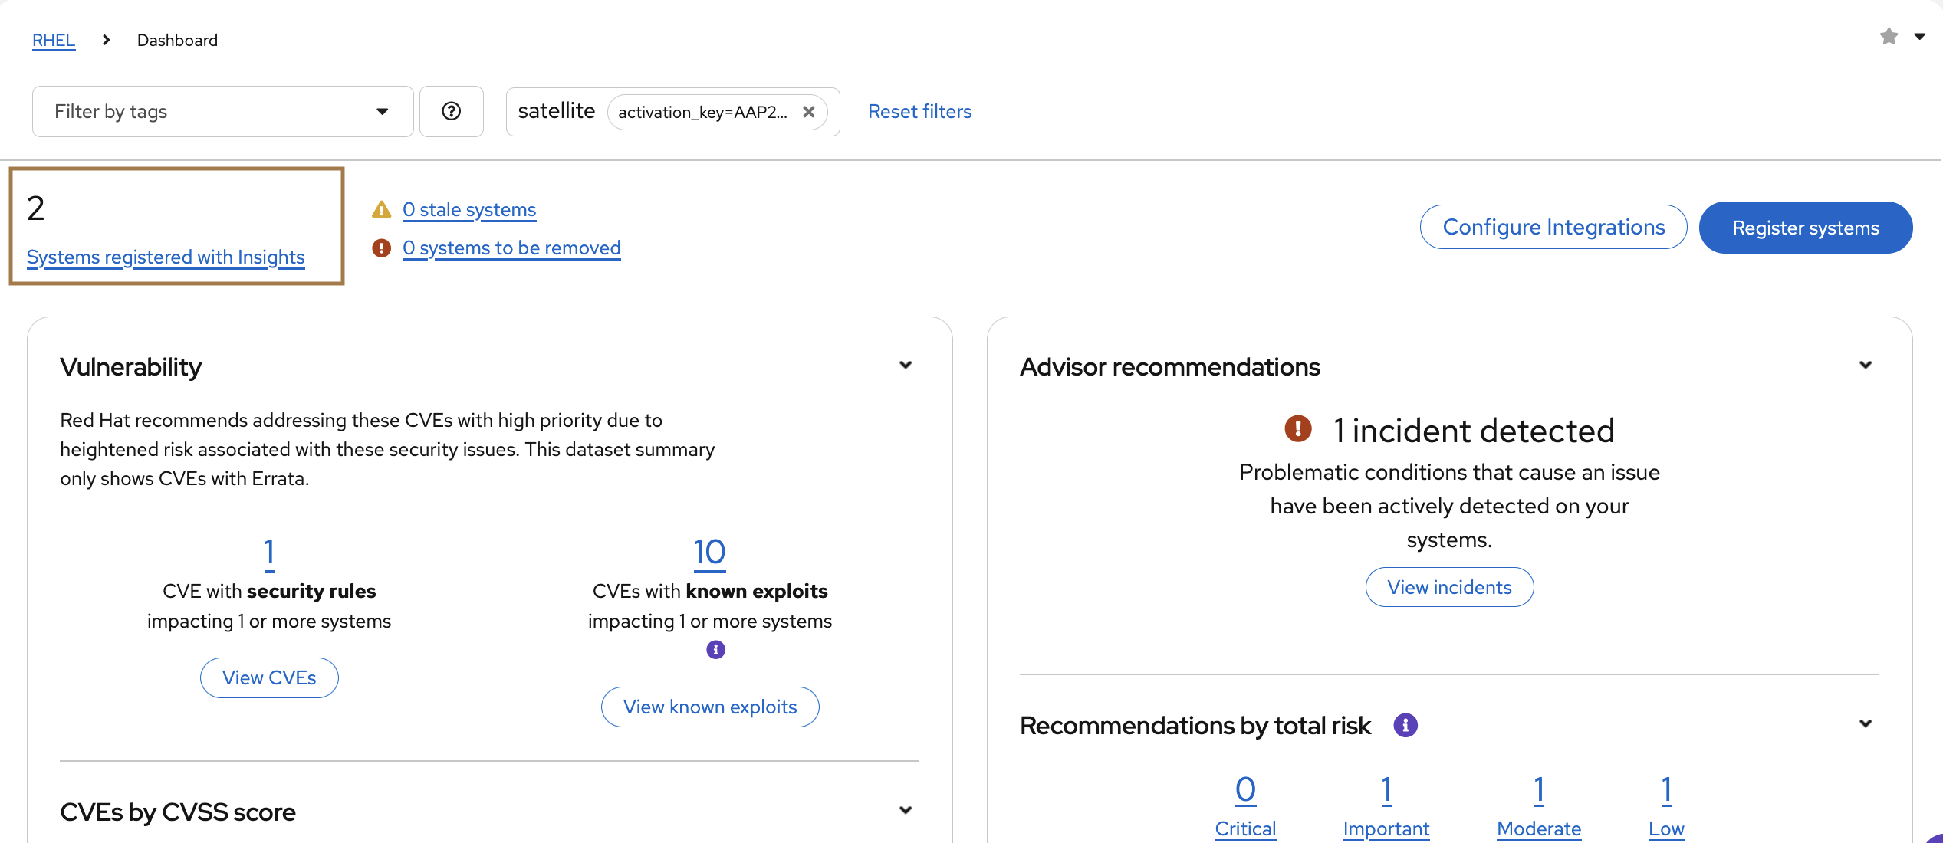The height and width of the screenshot is (843, 1943).
Task: Click the favorite star icon
Action: (1889, 37)
